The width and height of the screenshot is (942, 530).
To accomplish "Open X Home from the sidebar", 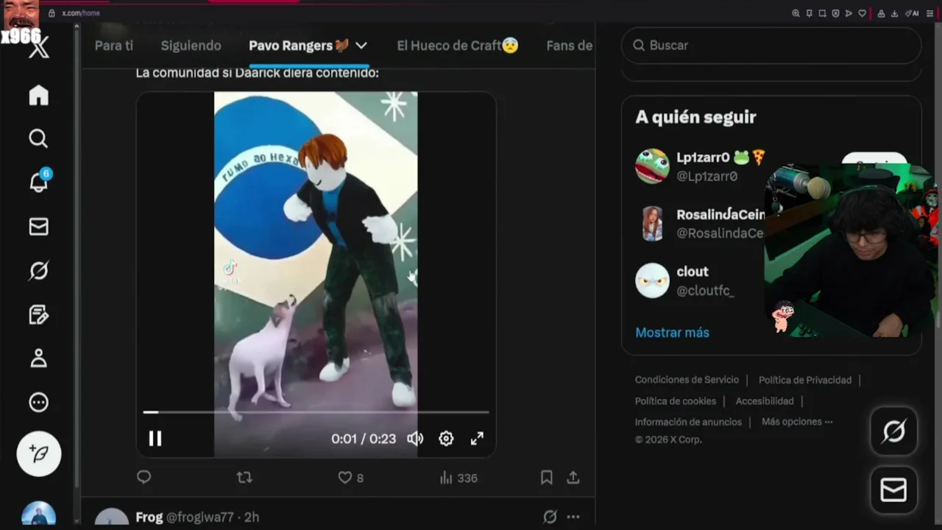I will [38, 96].
